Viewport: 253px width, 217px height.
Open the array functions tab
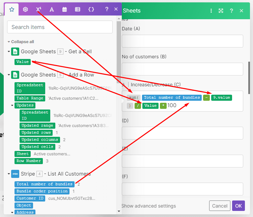[x=78, y=9]
